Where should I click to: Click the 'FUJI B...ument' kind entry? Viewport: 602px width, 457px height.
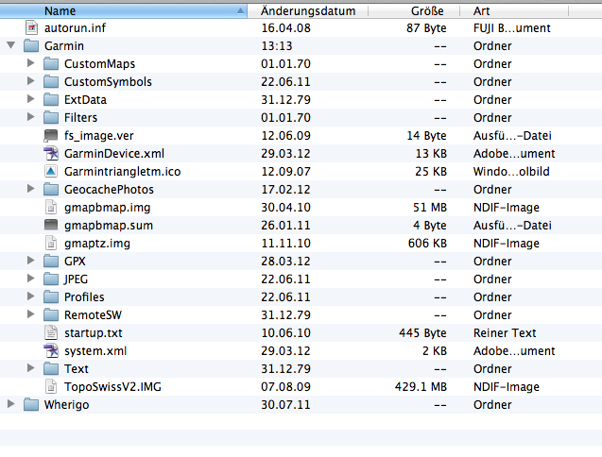click(x=512, y=28)
